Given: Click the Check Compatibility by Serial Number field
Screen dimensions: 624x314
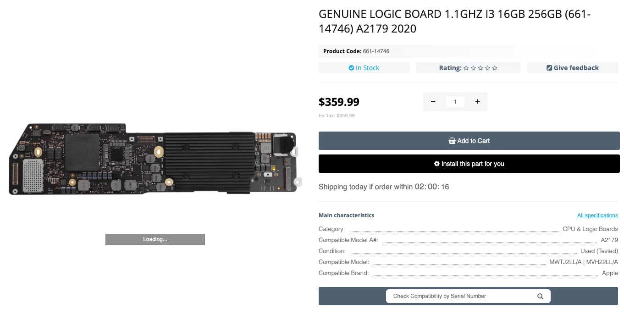Looking at the screenshot, I should pos(461,296).
